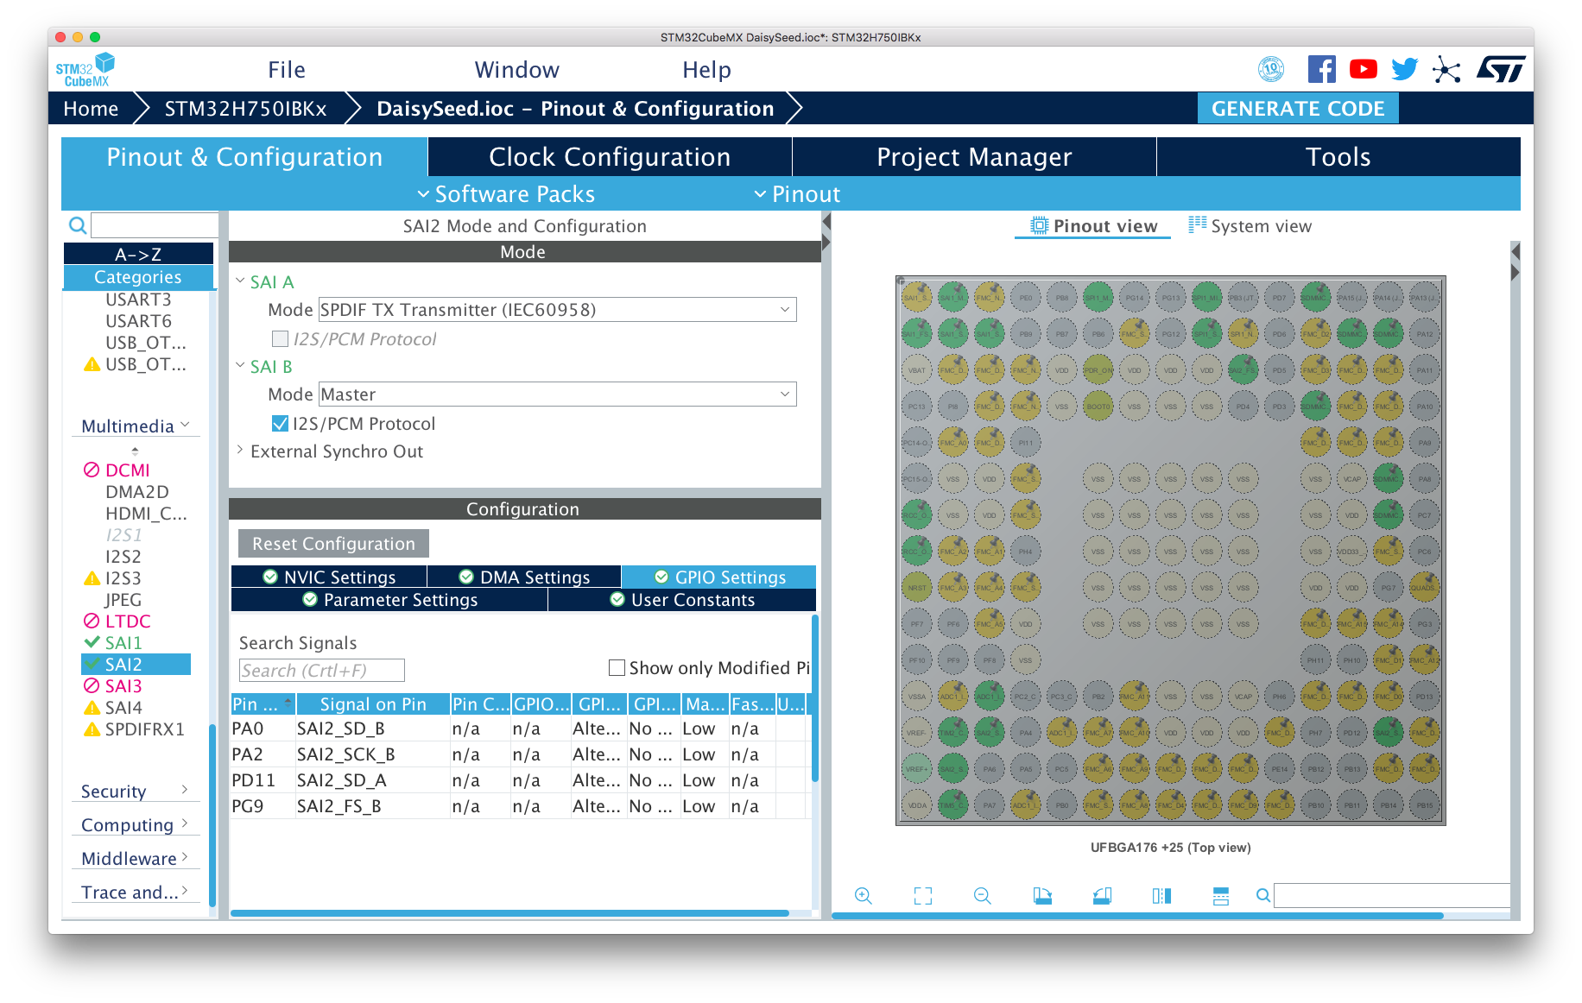Image resolution: width=1582 pixels, height=1003 pixels.
Task: Open the DMA Settings tab
Action: (524, 577)
